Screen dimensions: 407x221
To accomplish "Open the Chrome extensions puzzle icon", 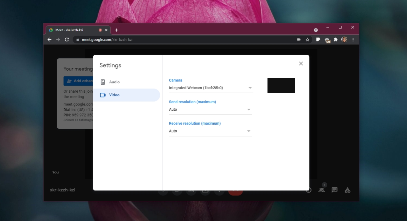I will tap(335, 39).
